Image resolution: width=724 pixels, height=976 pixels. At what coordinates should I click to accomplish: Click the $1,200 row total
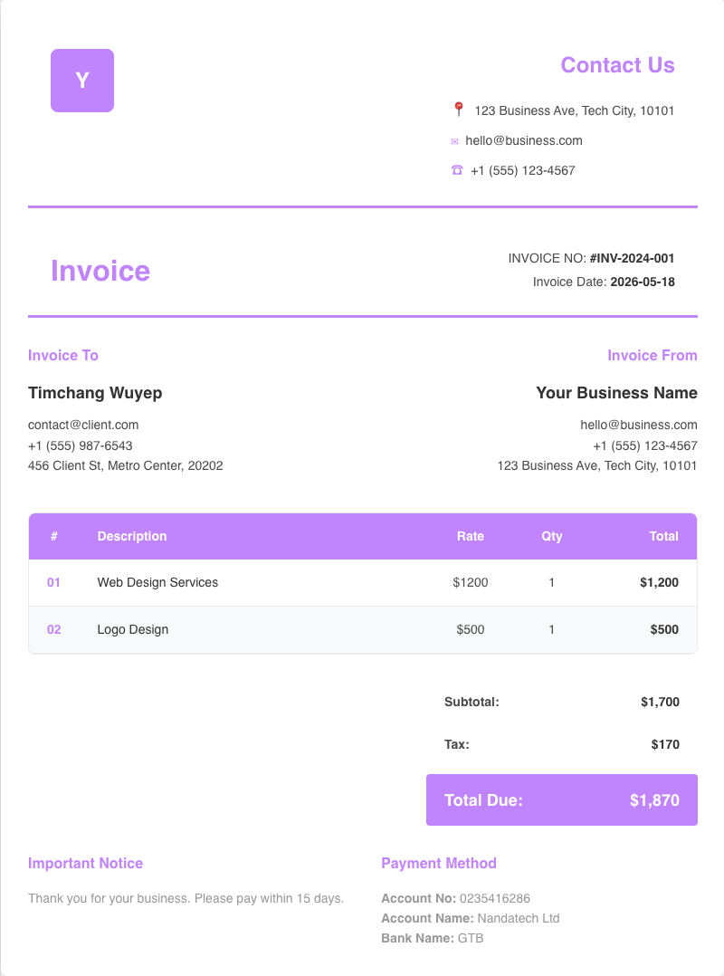coord(660,583)
